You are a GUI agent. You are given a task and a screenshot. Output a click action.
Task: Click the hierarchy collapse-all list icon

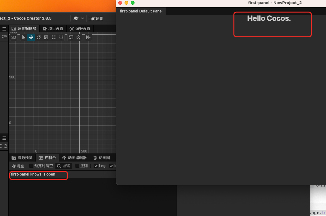[4, 37]
